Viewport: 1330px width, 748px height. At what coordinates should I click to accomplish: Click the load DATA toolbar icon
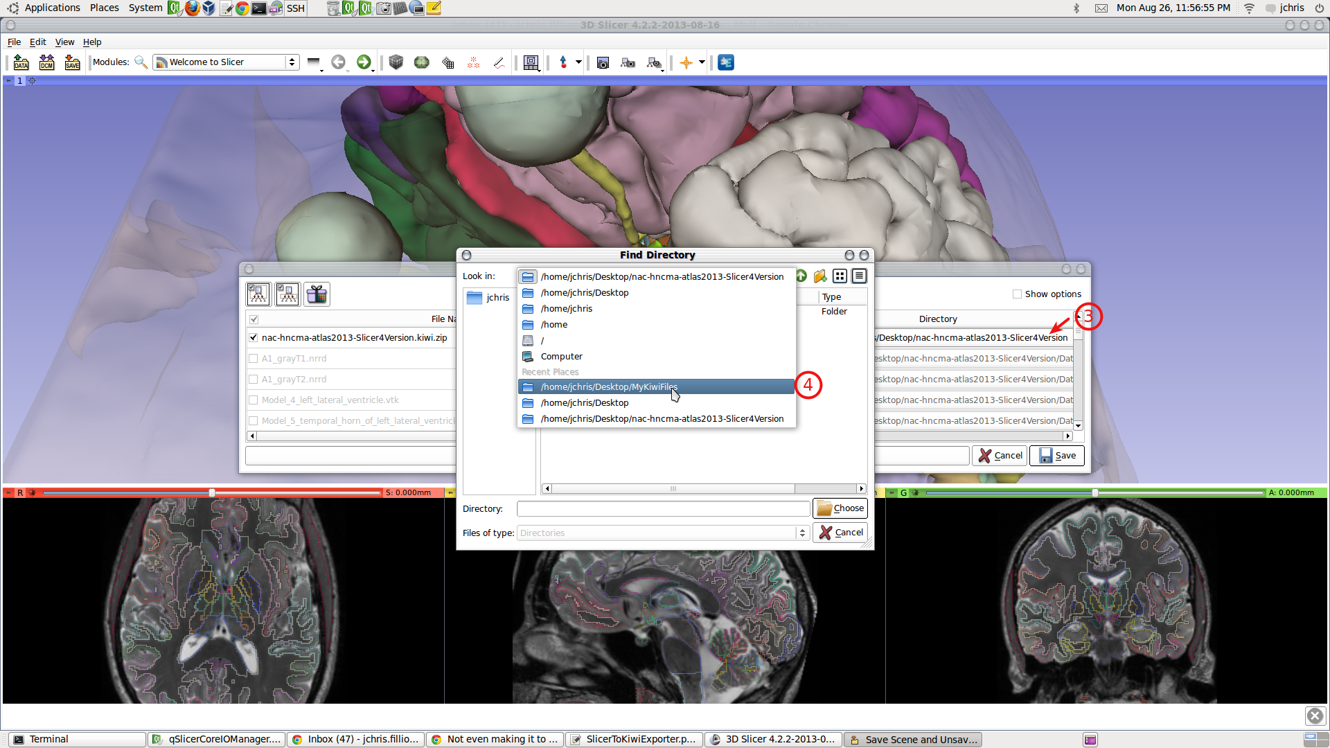click(x=21, y=62)
